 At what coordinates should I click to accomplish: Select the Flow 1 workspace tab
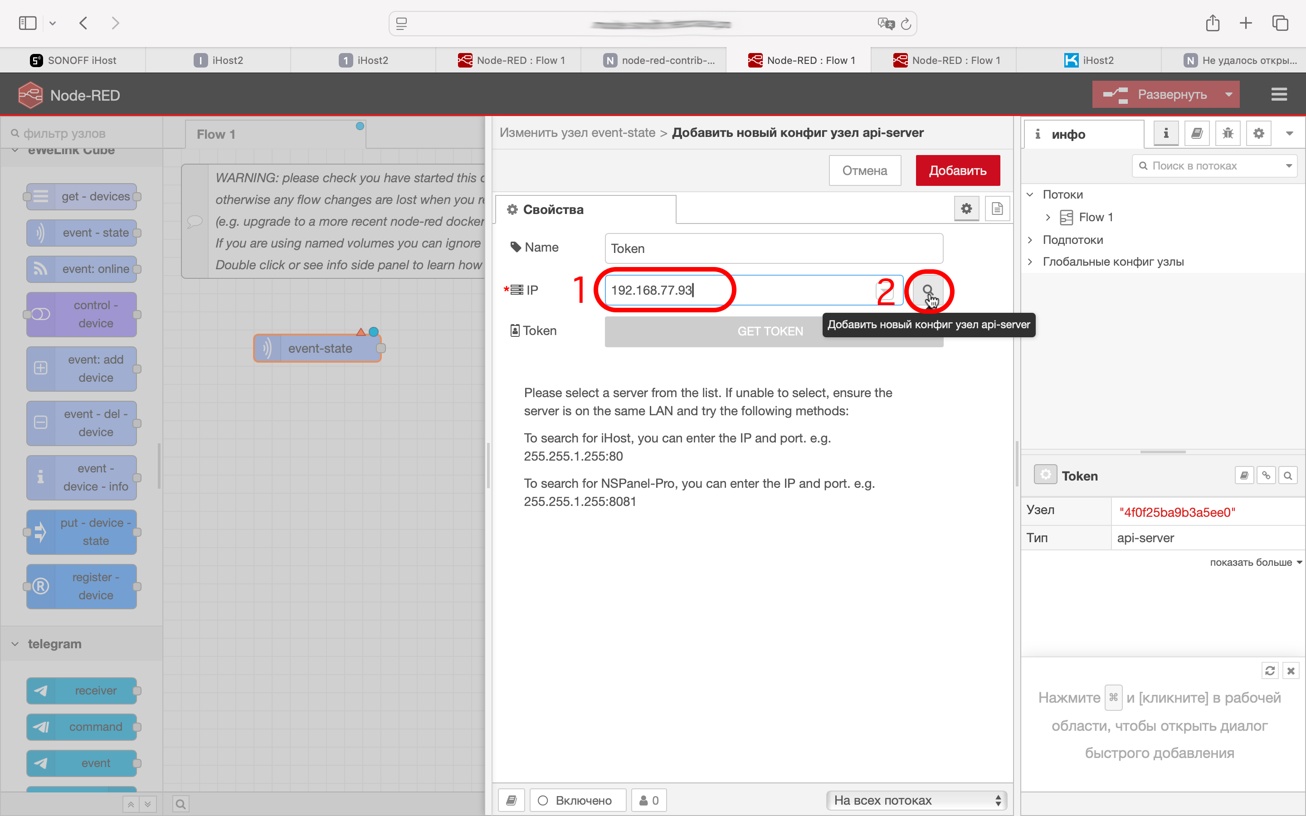[216, 134]
